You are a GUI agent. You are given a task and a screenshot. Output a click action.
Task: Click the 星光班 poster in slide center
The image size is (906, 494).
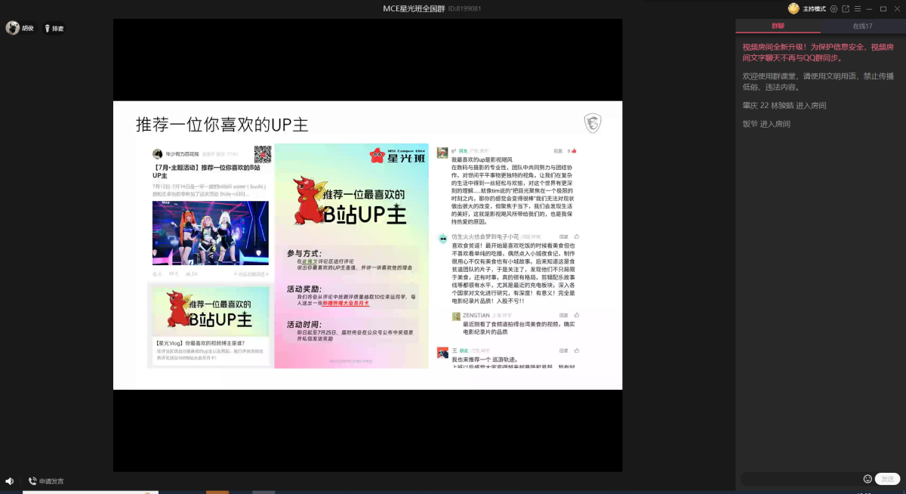pos(351,256)
